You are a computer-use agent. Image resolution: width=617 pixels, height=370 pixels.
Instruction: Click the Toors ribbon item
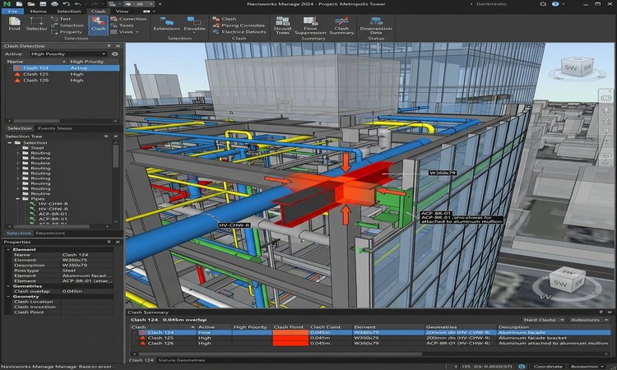pos(123,25)
